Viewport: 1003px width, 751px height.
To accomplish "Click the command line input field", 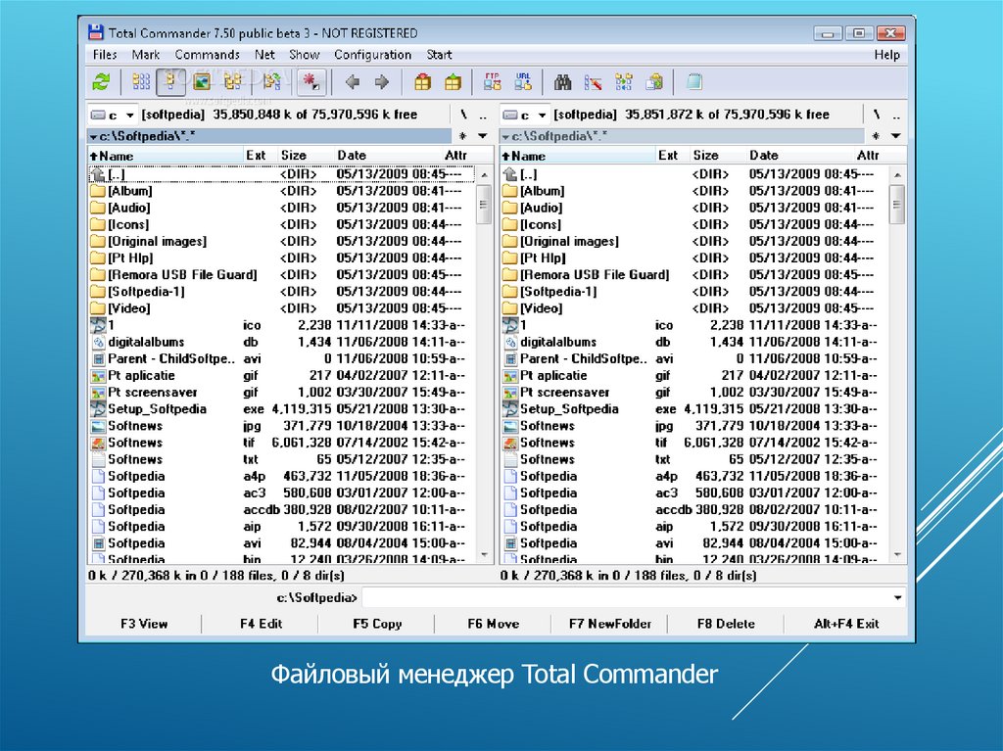I will [x=627, y=597].
